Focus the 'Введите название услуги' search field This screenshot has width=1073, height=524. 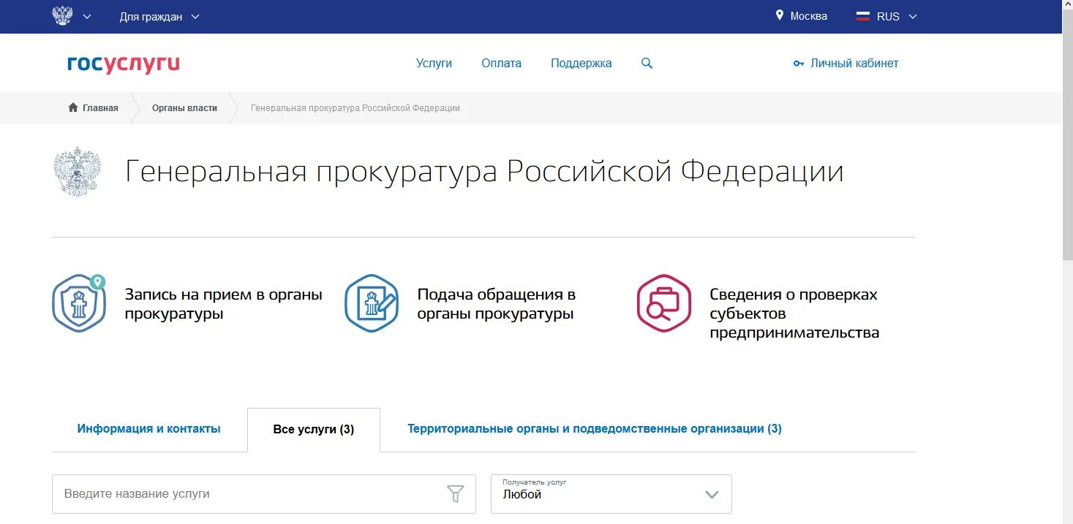click(264, 494)
